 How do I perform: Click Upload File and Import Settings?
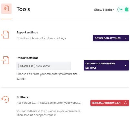[x=106, y=66]
